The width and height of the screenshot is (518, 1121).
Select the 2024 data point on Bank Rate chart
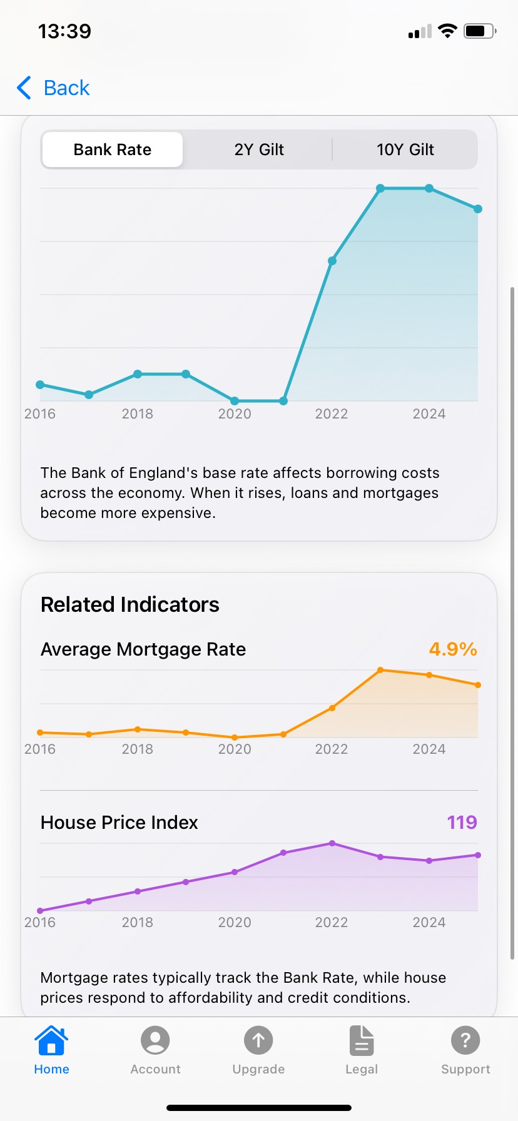pos(429,188)
